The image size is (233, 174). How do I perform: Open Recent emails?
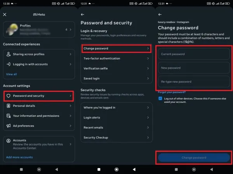[x=116, y=128]
